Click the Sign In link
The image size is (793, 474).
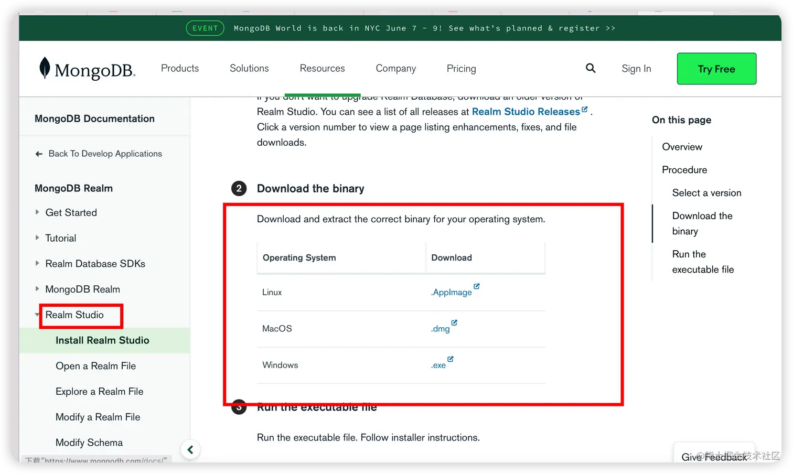click(x=636, y=68)
